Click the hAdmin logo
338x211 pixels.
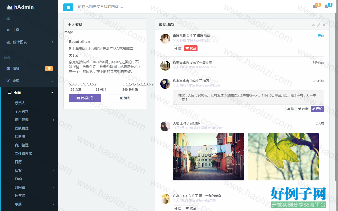click(x=20, y=7)
